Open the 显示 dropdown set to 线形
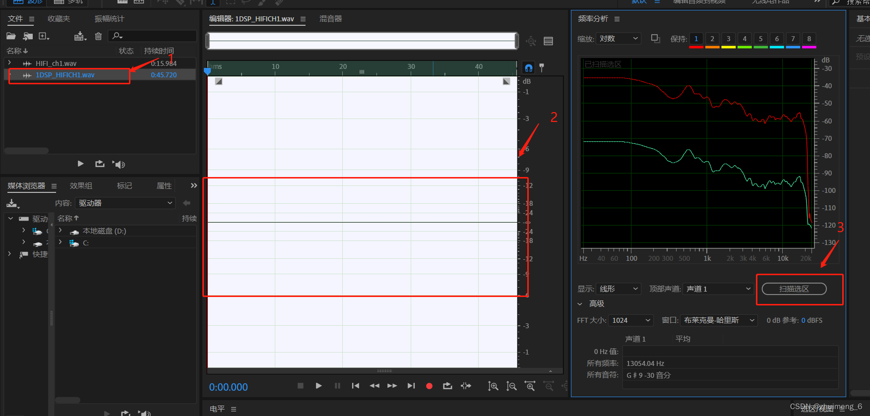The width and height of the screenshot is (870, 416). 619,289
